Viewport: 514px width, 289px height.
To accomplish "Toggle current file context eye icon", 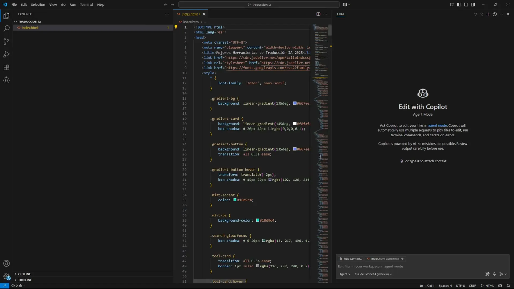I will 403,258.
